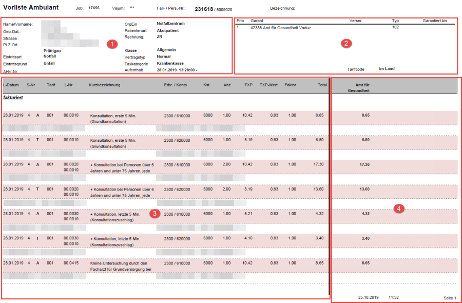
Task: Click the underlined fakturiert section heading
Action: point(13,97)
